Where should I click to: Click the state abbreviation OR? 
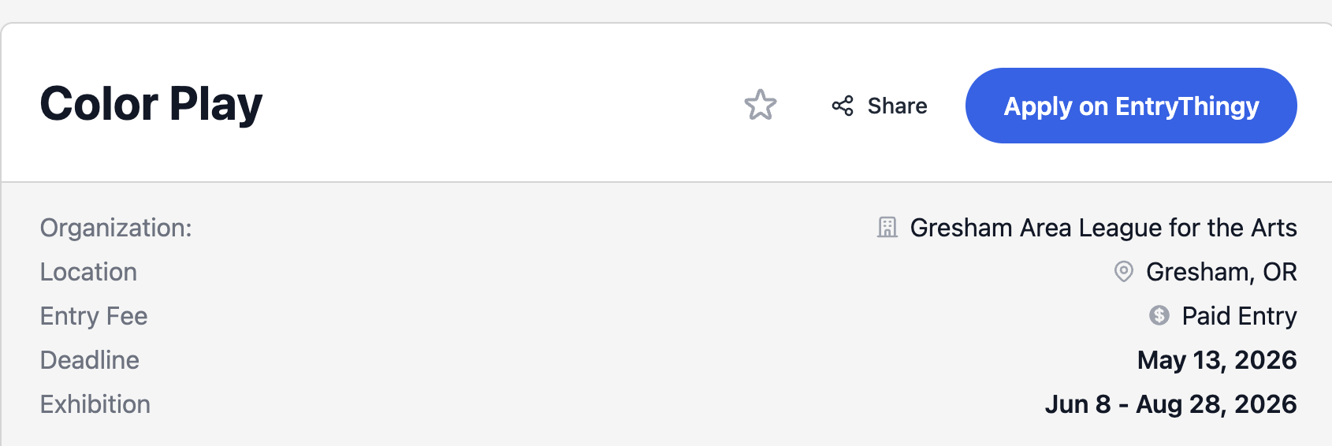click(1280, 272)
